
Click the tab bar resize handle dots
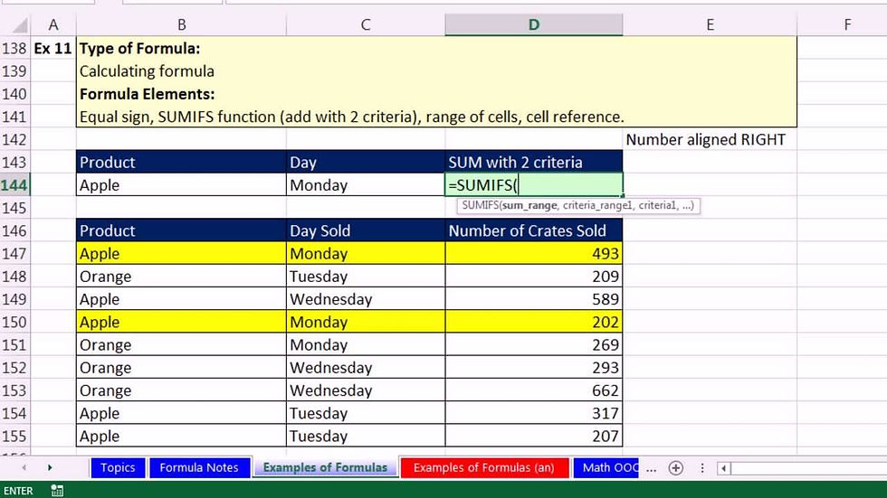click(702, 467)
